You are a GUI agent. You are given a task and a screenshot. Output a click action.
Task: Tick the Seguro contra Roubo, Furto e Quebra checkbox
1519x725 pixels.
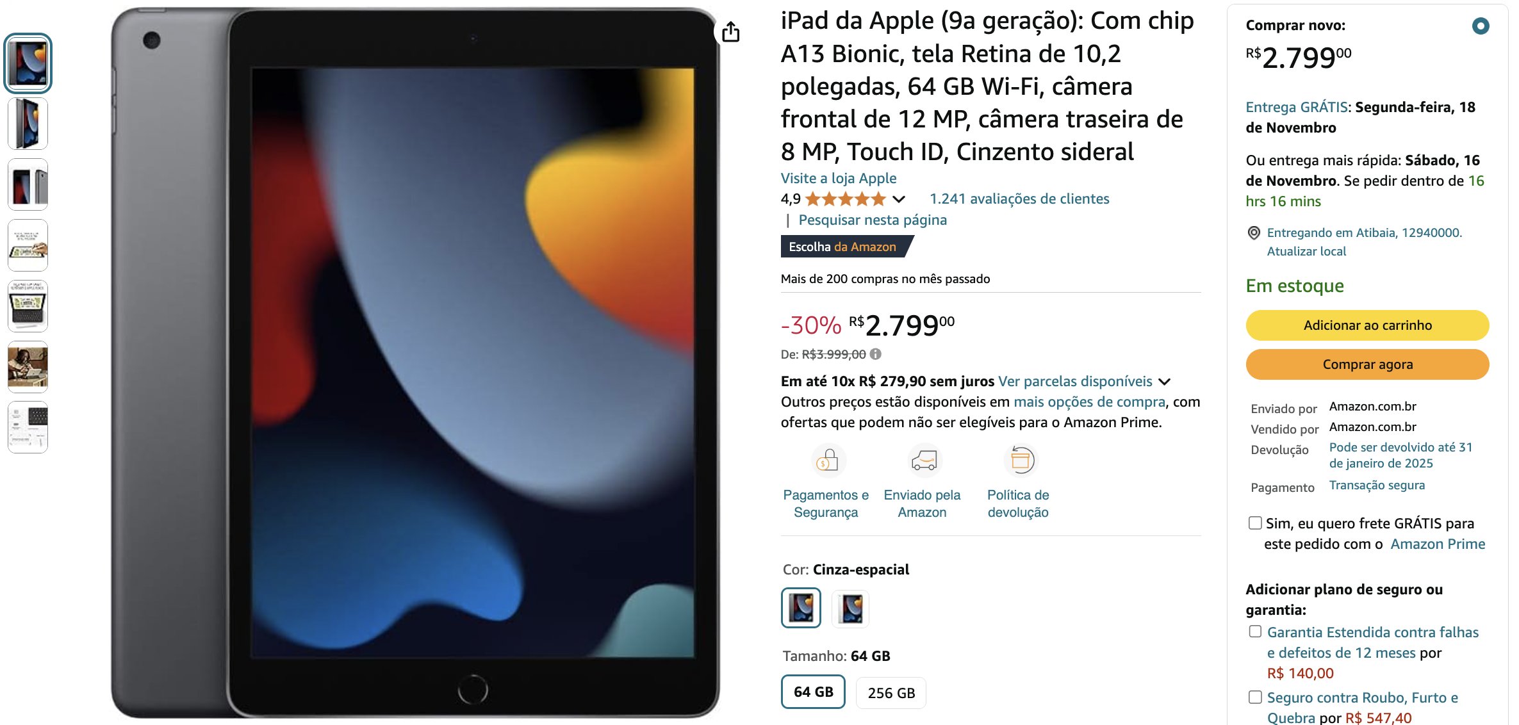[1255, 697]
